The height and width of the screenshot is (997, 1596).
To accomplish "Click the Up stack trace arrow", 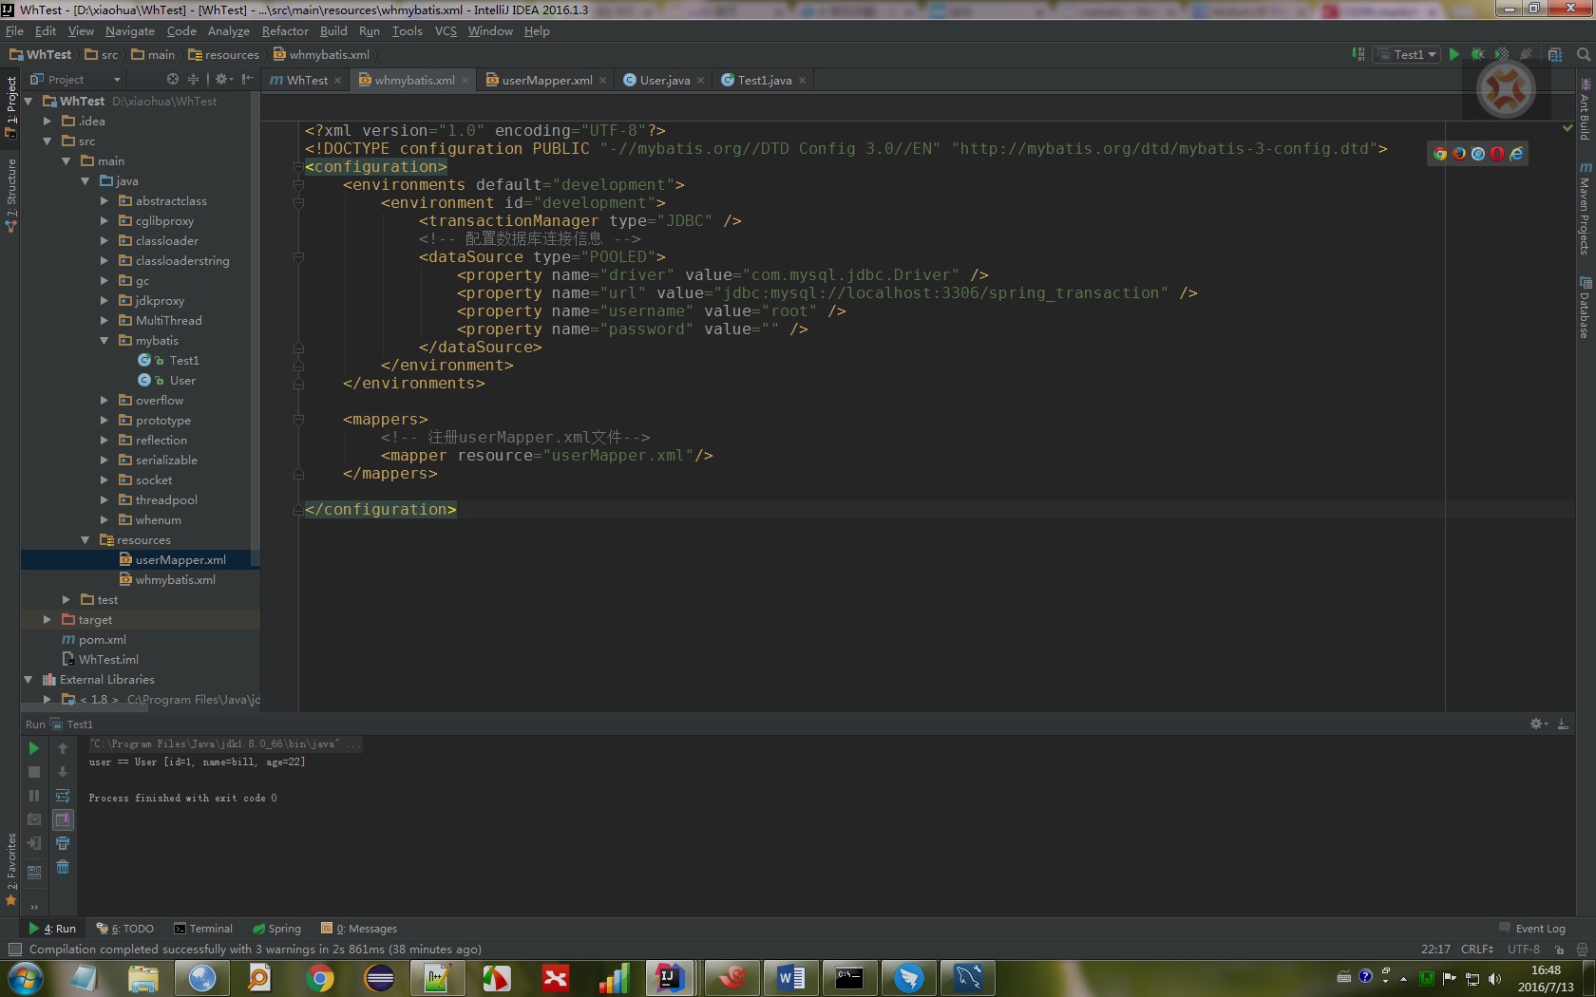I will (63, 748).
